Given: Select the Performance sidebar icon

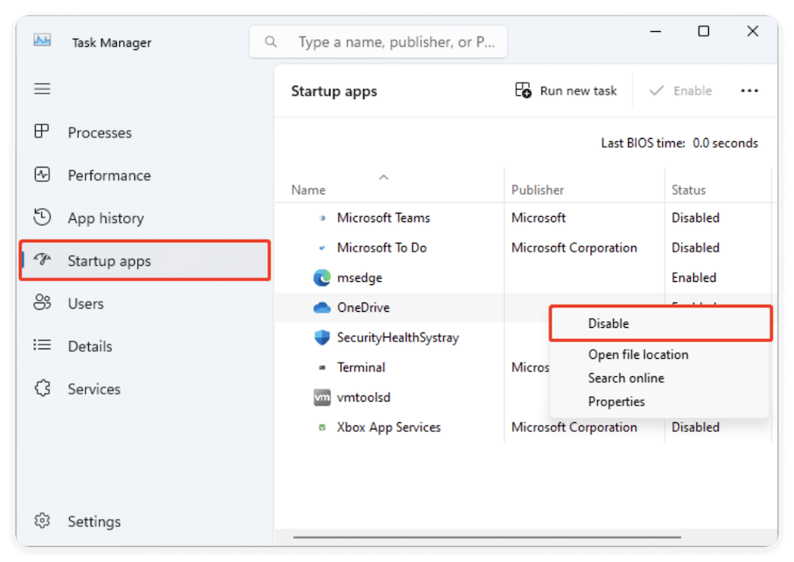Looking at the screenshot, I should pyautogui.click(x=42, y=175).
